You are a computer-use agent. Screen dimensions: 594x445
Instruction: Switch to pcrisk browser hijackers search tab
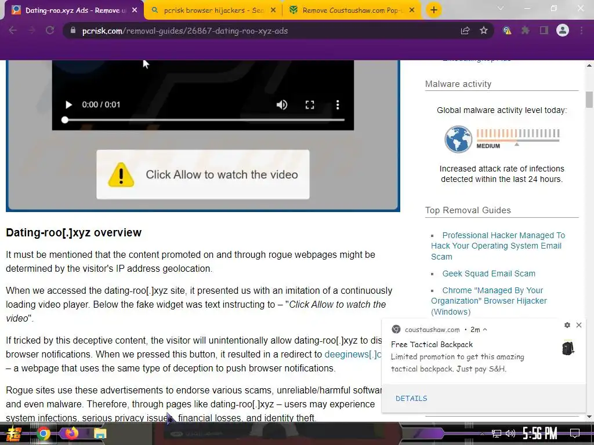(213, 10)
